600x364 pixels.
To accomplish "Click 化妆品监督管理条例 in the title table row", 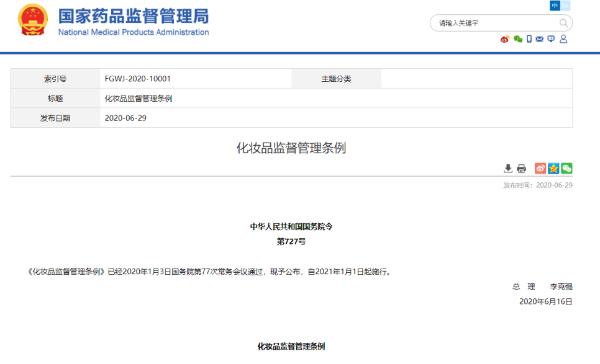I will point(139,99).
